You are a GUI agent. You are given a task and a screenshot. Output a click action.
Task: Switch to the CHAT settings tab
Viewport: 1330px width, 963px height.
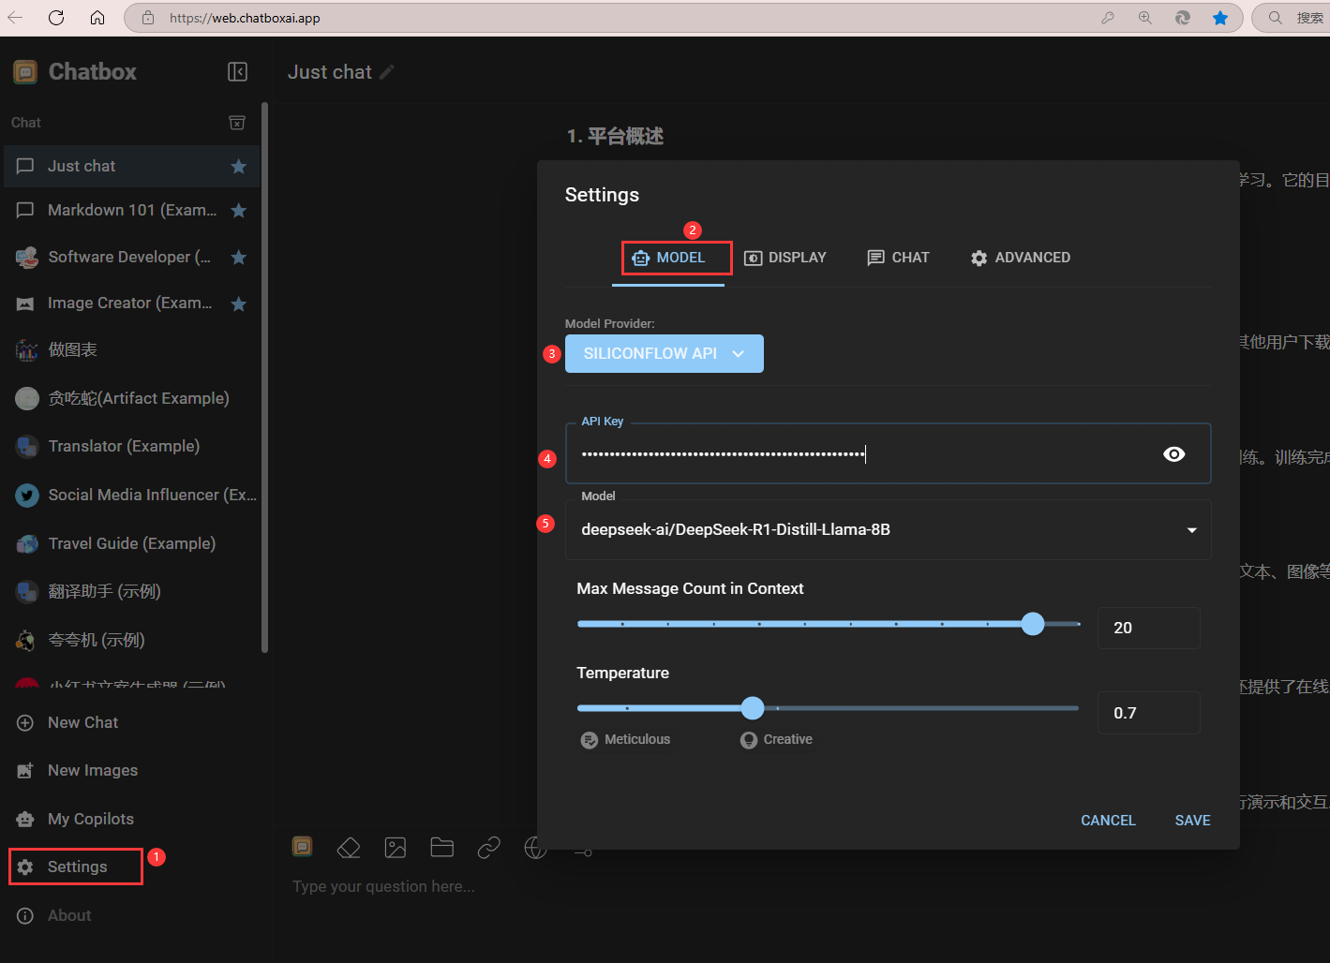coord(898,258)
